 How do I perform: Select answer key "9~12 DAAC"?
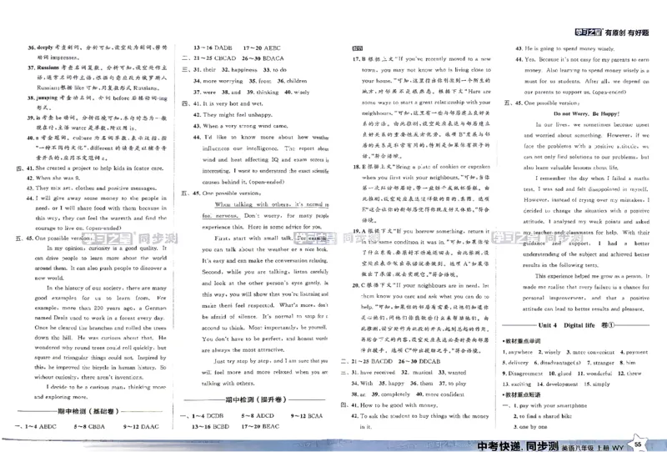140,426
